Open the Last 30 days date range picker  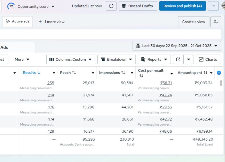point(177,46)
